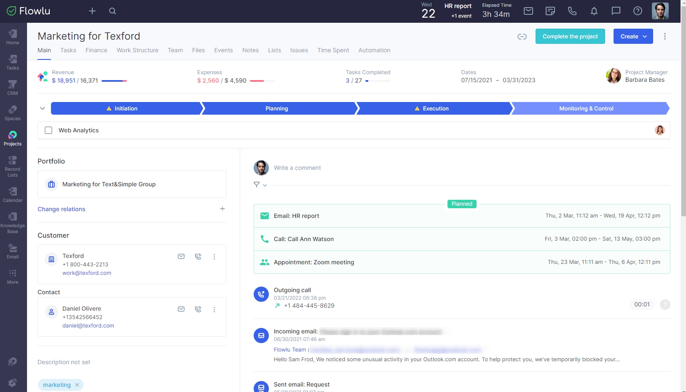Open the comment filter dropdown
This screenshot has width=686, height=392.
click(x=260, y=185)
